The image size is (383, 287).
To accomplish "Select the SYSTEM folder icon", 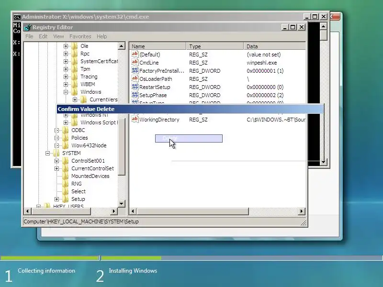I will point(56,153).
